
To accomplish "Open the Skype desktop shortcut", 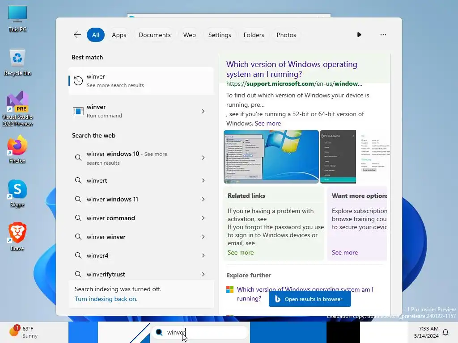I will tap(17, 194).
